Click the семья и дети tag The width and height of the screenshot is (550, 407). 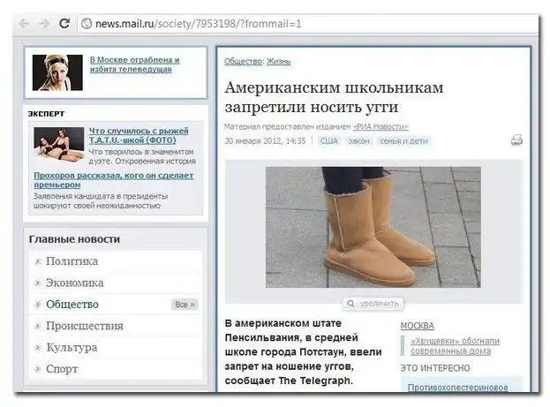click(404, 140)
